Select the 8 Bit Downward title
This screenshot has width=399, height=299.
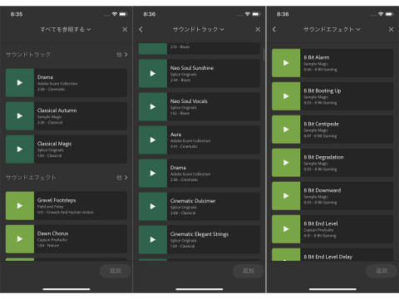(323, 190)
